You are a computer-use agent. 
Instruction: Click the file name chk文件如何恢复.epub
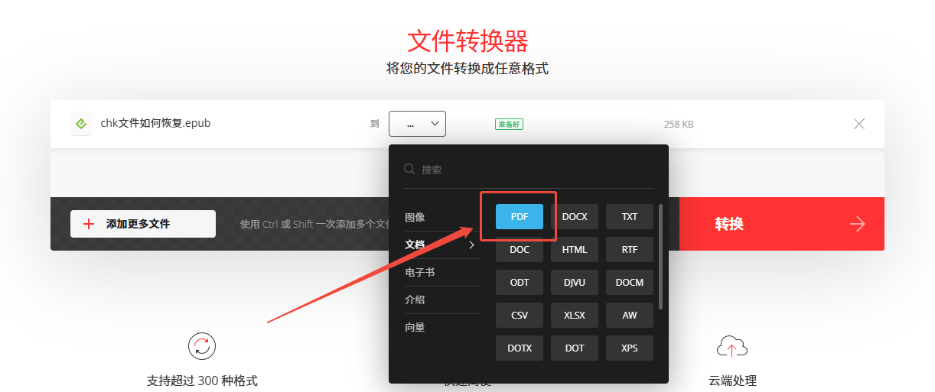click(x=155, y=123)
